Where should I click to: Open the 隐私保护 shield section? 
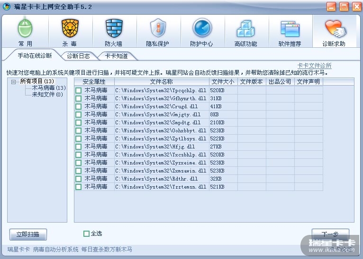pyautogui.click(x=158, y=31)
